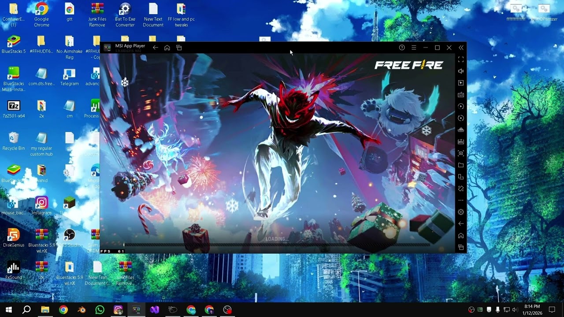
Task: Open the three-dots more options in sidebar
Action: click(461, 200)
